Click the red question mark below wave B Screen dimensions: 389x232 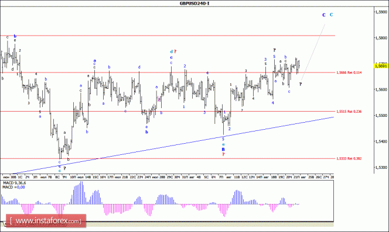point(223,154)
